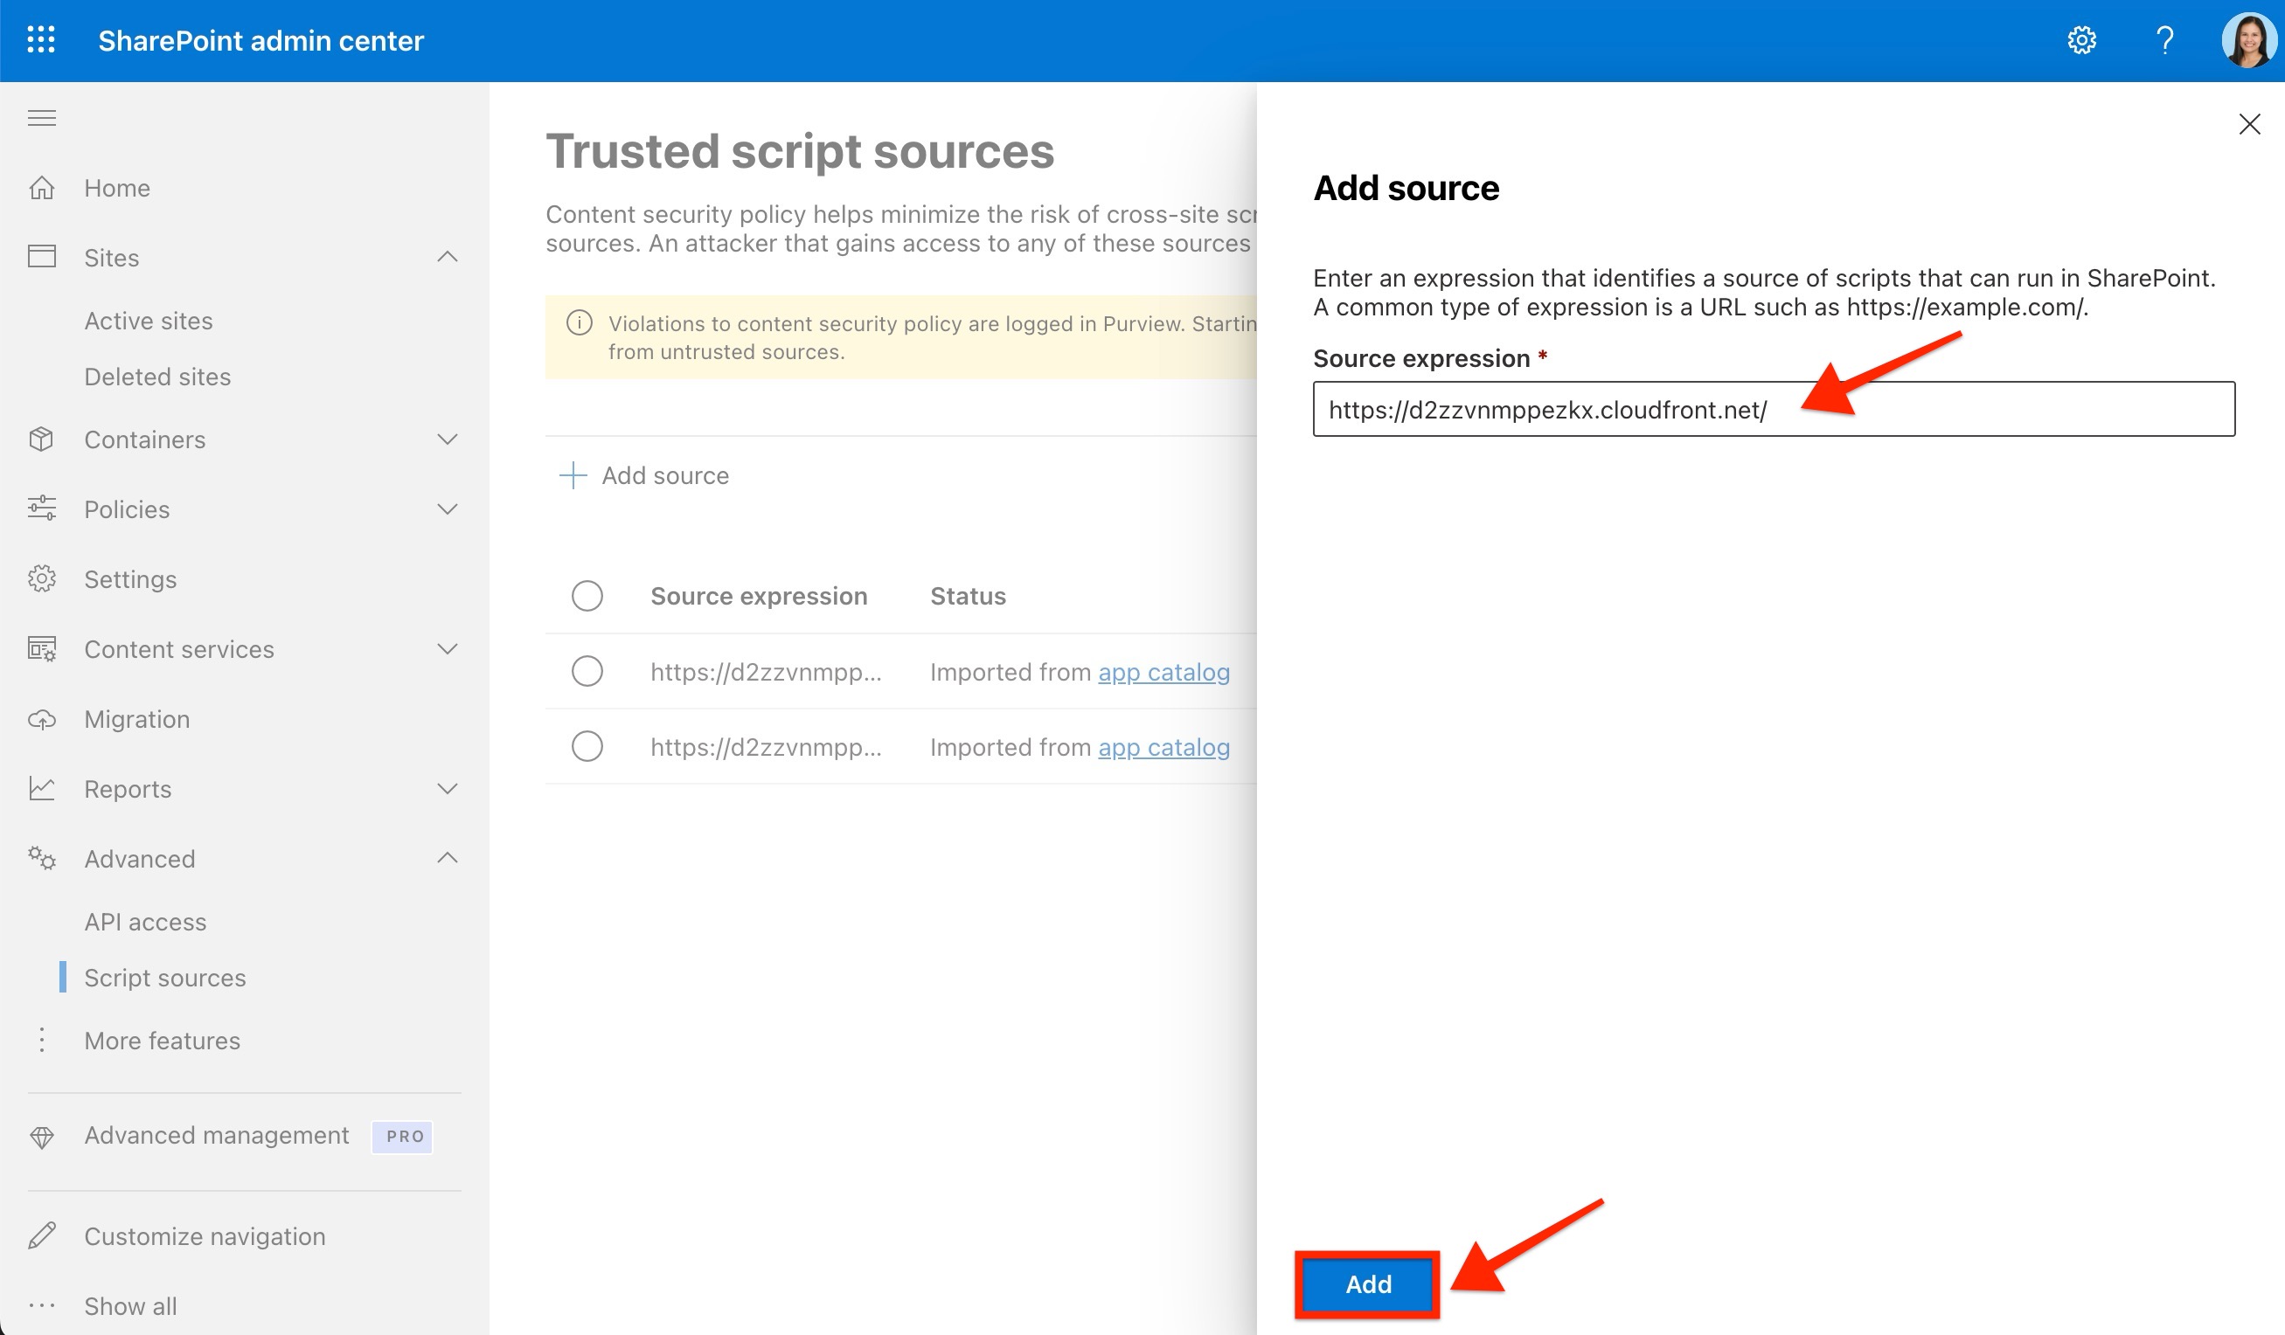The image size is (2285, 1335).
Task: Select the first cloudfront source radio button
Action: (587, 671)
